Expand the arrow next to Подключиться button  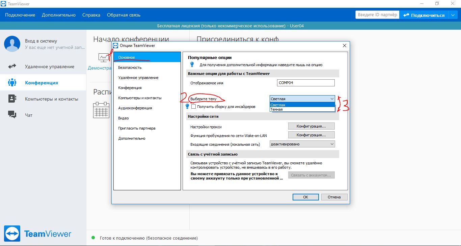coord(453,15)
